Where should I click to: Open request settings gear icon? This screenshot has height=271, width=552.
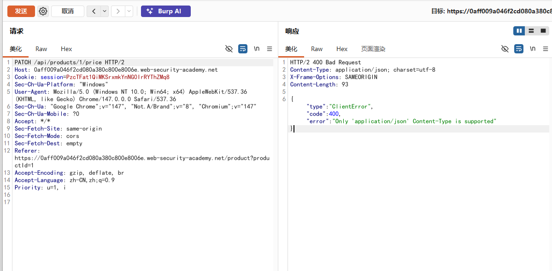tap(43, 11)
